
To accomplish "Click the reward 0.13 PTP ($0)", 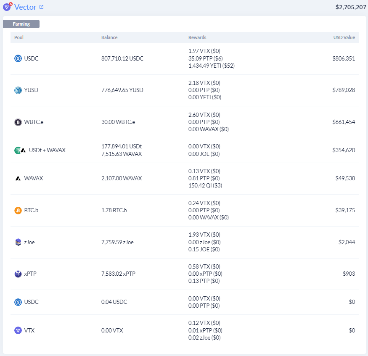I will 204,281.
